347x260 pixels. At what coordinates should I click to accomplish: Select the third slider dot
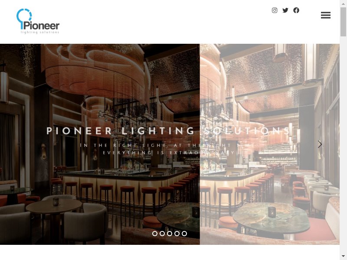point(170,234)
